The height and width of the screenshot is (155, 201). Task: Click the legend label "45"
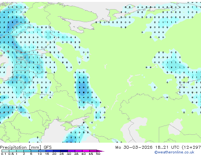[91, 154]
